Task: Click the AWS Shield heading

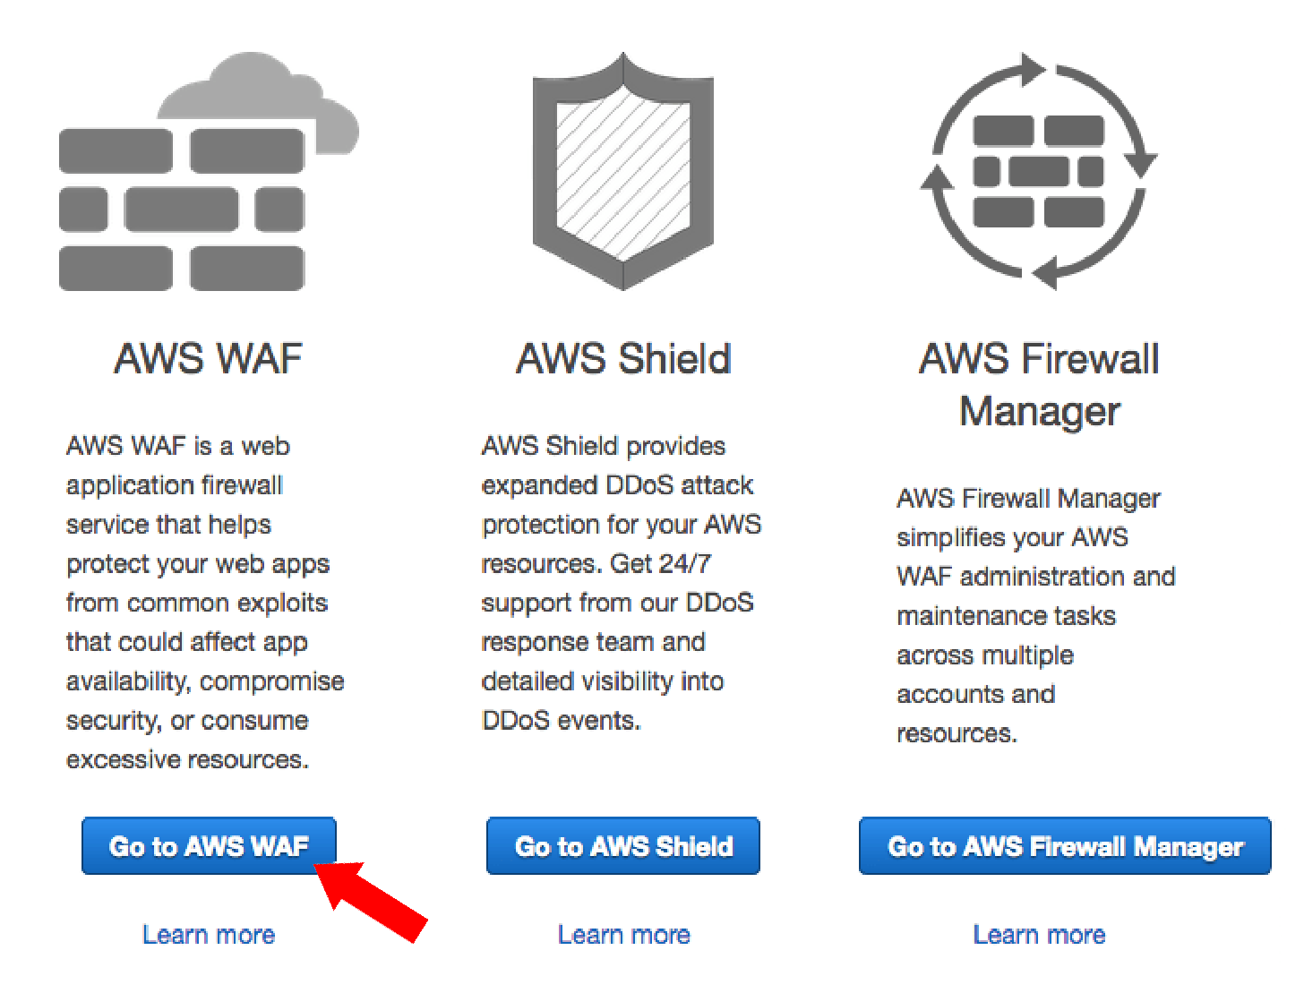Action: [x=623, y=359]
